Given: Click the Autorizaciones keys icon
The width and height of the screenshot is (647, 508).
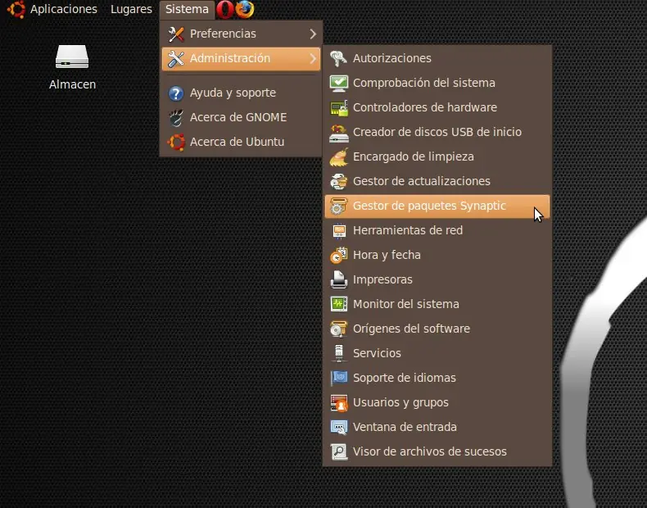Looking at the screenshot, I should tap(339, 59).
